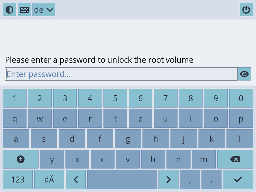Open the 'de' keyboard layout dropdown
Image resolution: width=256 pixels, height=192 pixels.
44,10
